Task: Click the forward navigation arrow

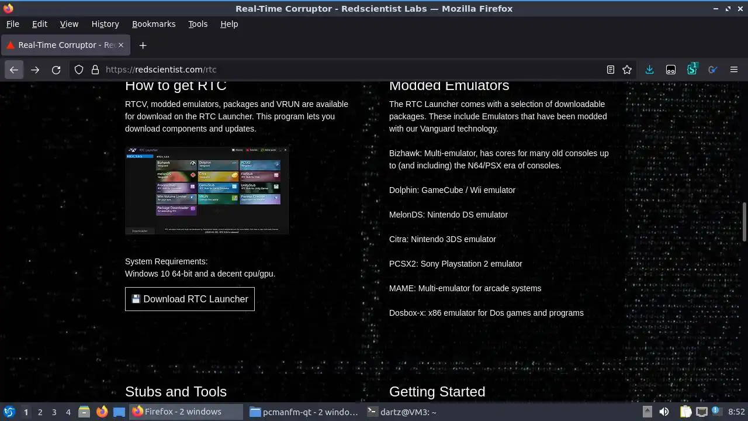Action: [35, 70]
